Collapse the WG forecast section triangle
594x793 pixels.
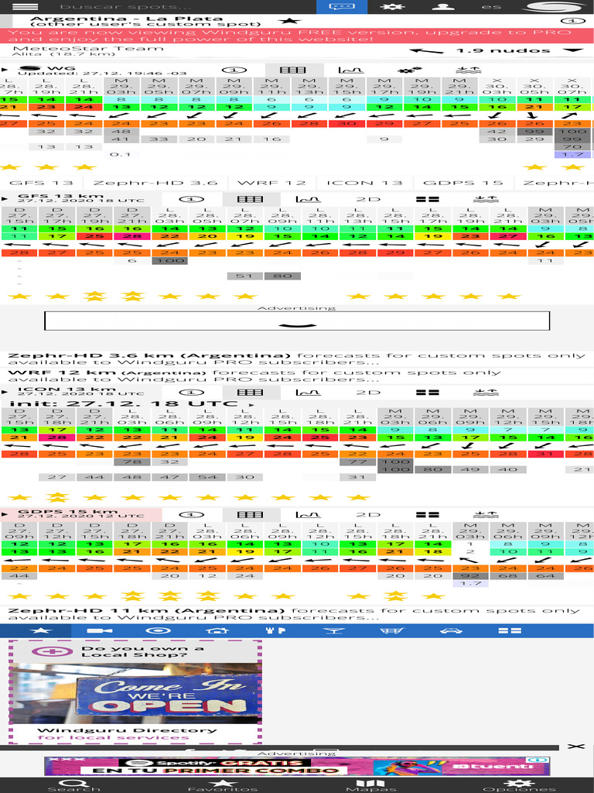point(5,70)
